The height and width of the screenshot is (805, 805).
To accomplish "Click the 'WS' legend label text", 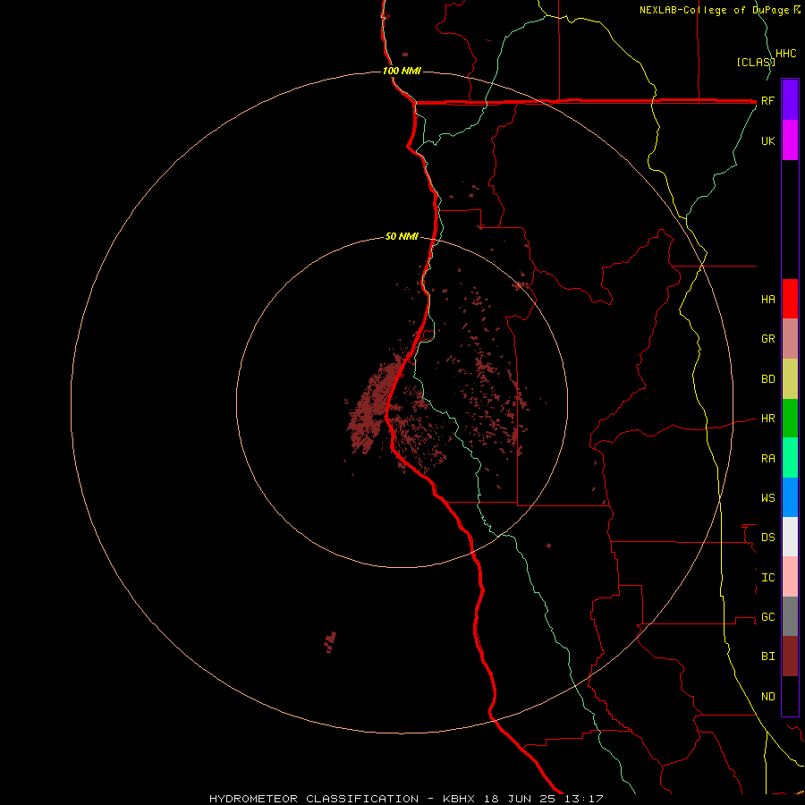I will tap(767, 497).
